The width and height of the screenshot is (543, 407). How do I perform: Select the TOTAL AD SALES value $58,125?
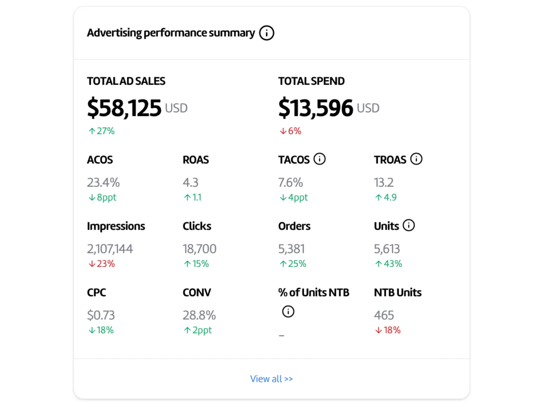coord(124,108)
